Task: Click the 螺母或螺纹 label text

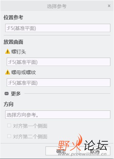Action: [24, 72]
